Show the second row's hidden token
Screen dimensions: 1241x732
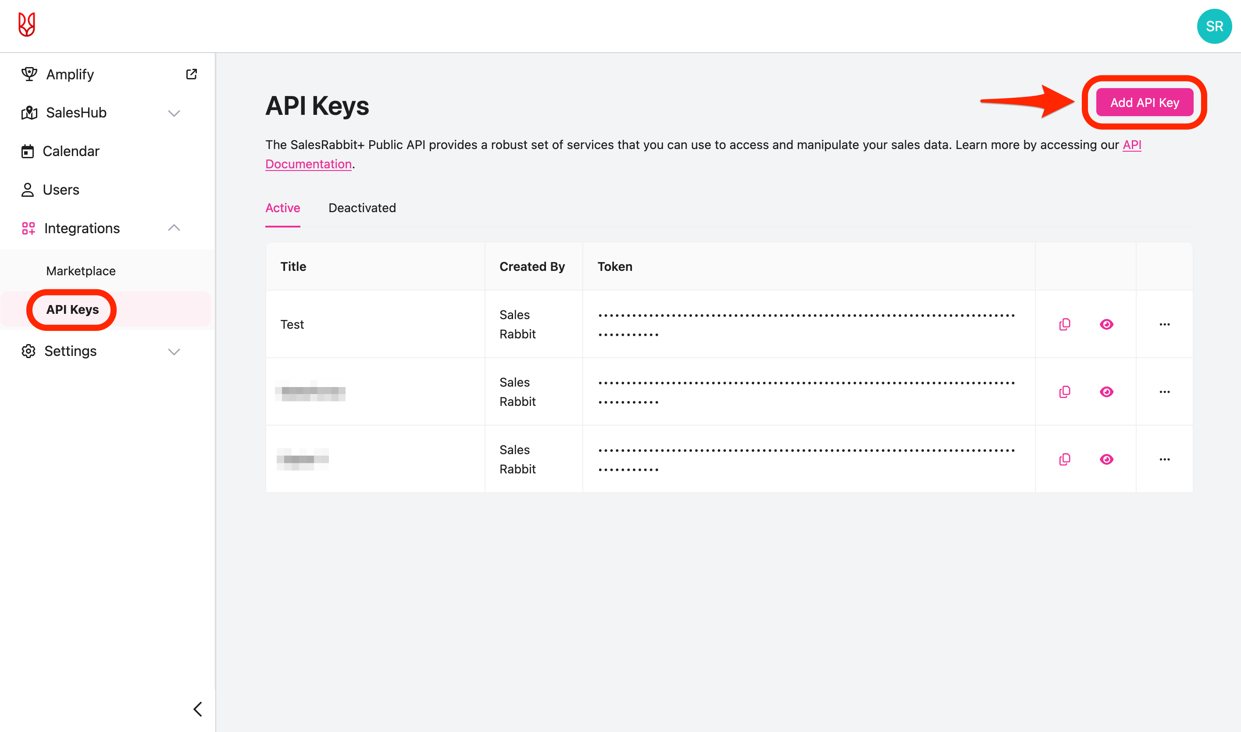1106,392
